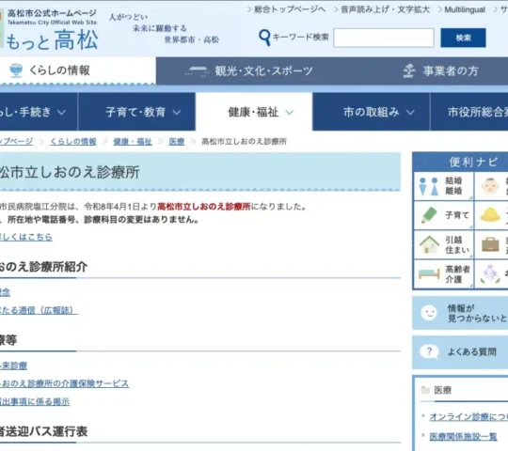Viewport: 508px width, 451px height.
Task: Click the smiley face icon for 情報が見つからないとき
Action: tap(429, 313)
